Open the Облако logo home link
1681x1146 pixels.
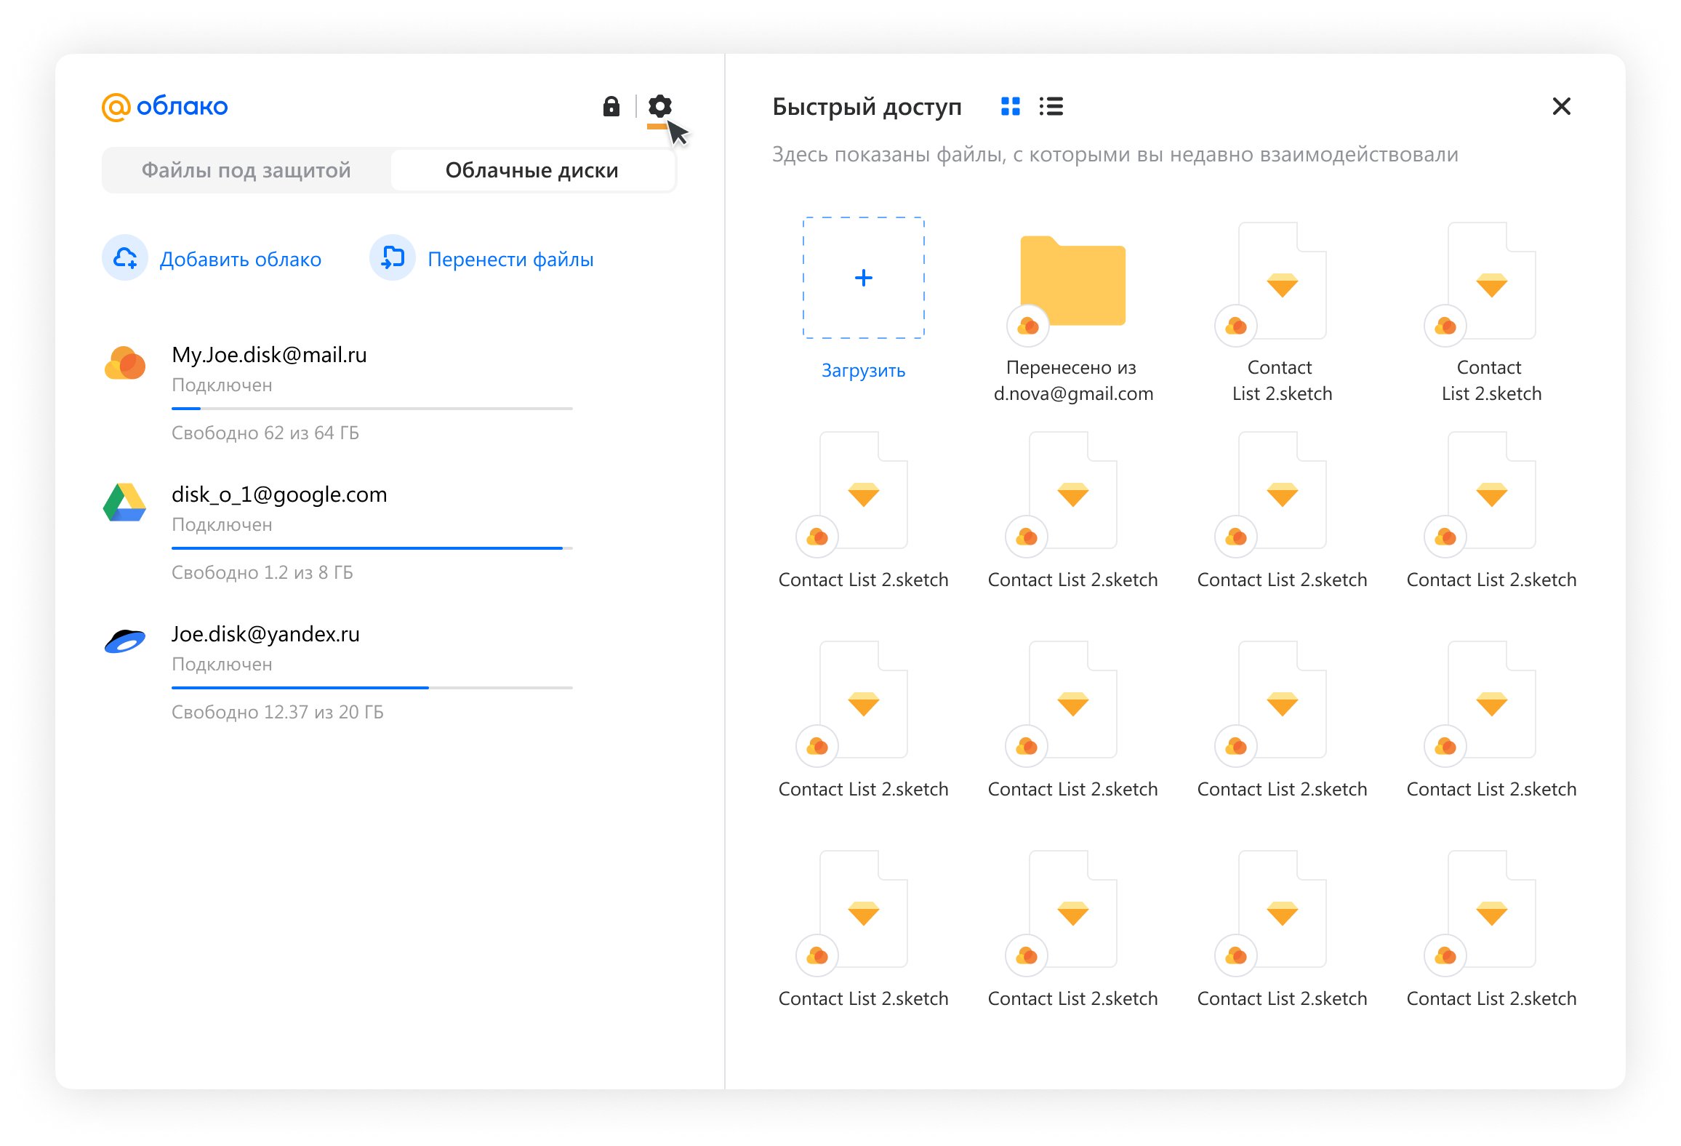[165, 106]
